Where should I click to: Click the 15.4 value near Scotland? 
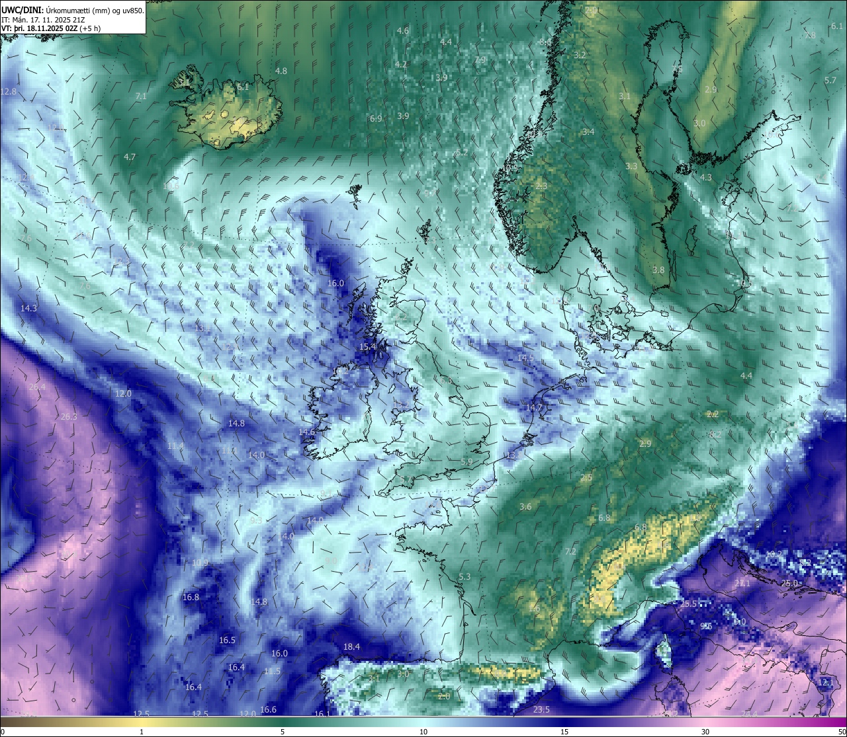[x=367, y=346]
